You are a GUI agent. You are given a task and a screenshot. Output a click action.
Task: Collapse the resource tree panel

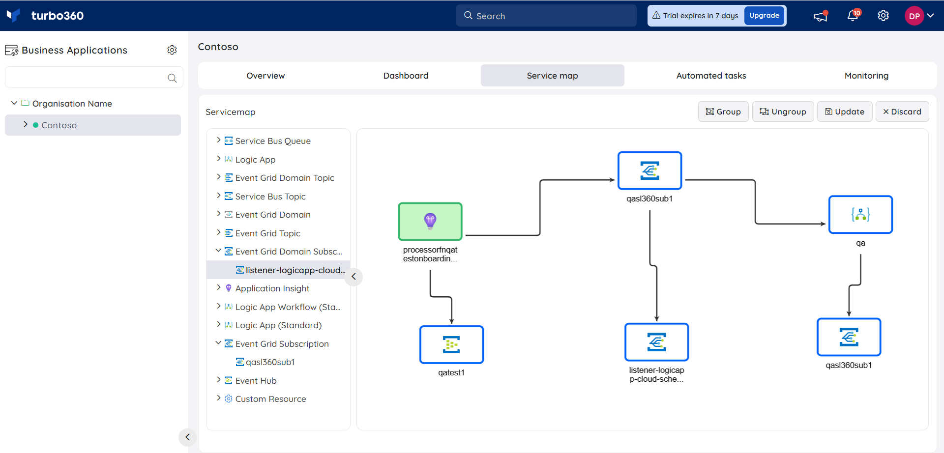[354, 277]
